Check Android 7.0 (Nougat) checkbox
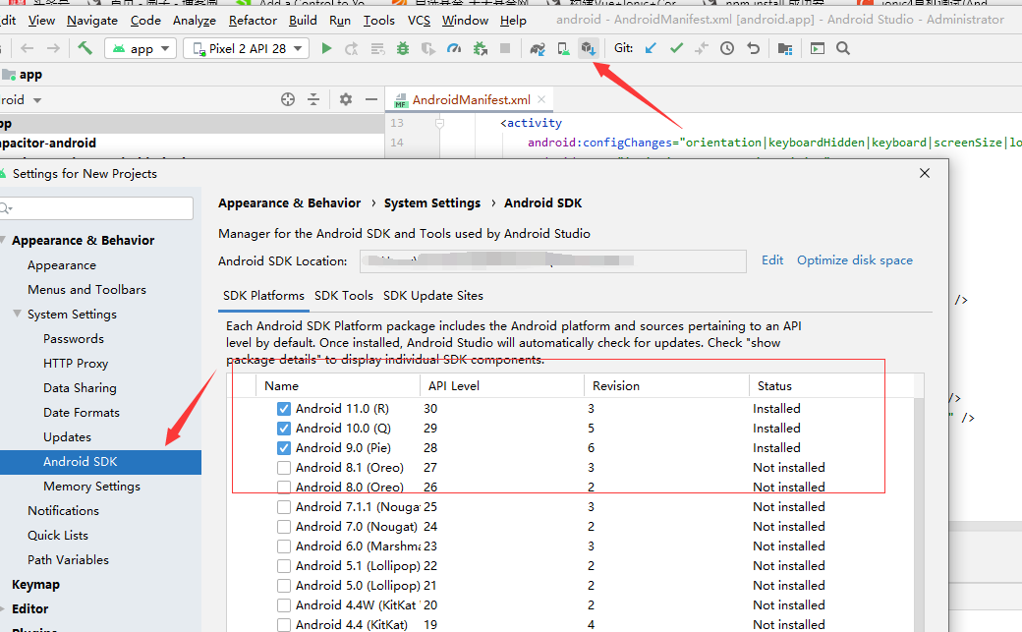 284,527
